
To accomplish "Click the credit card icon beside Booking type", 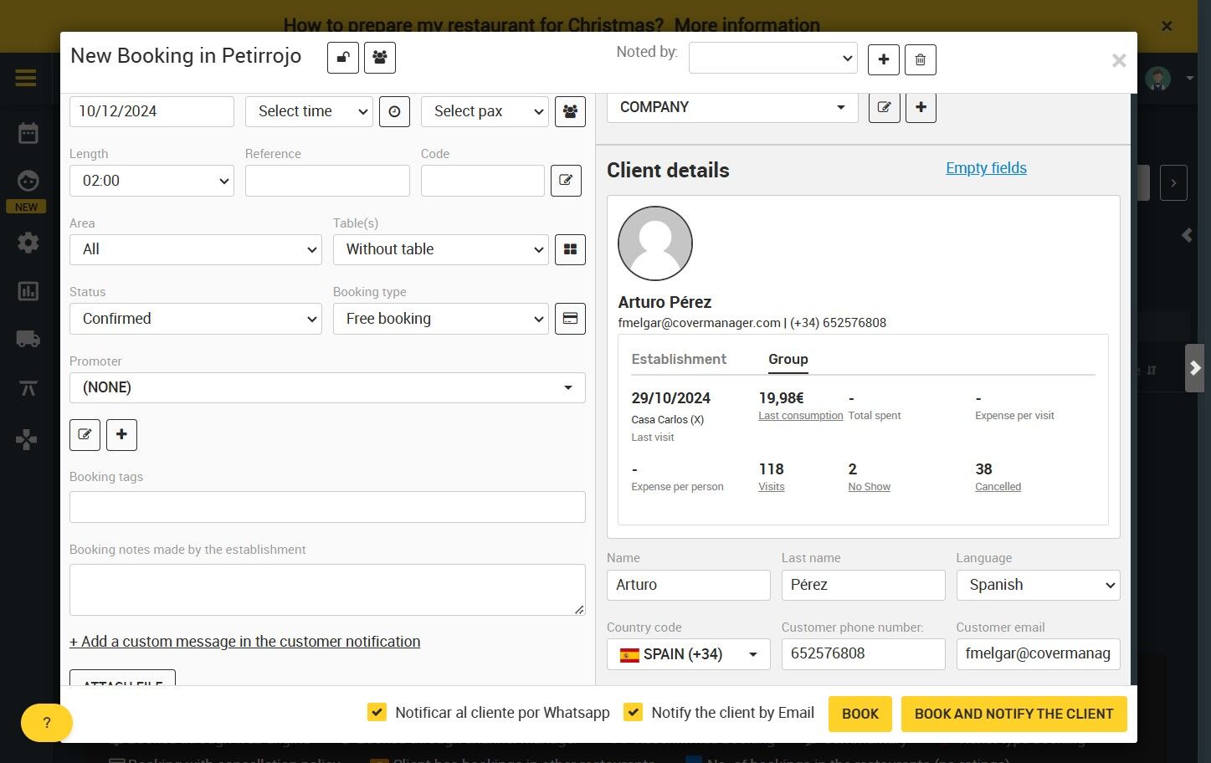I will point(570,319).
